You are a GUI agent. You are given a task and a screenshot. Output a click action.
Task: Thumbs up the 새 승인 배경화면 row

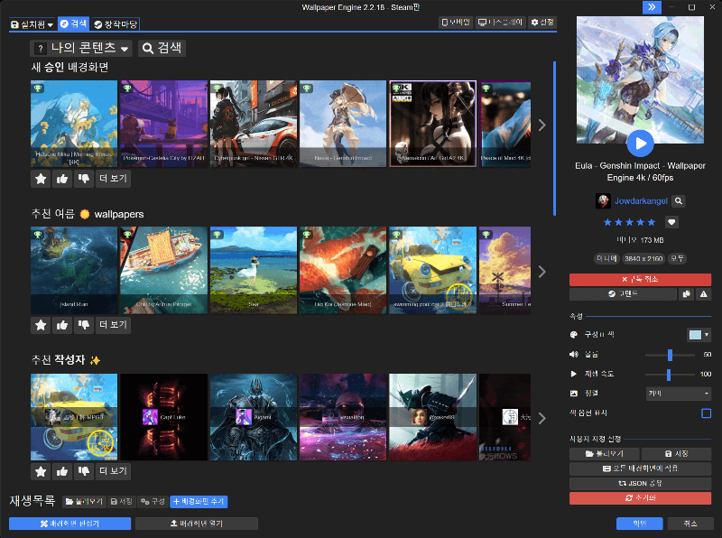point(62,179)
